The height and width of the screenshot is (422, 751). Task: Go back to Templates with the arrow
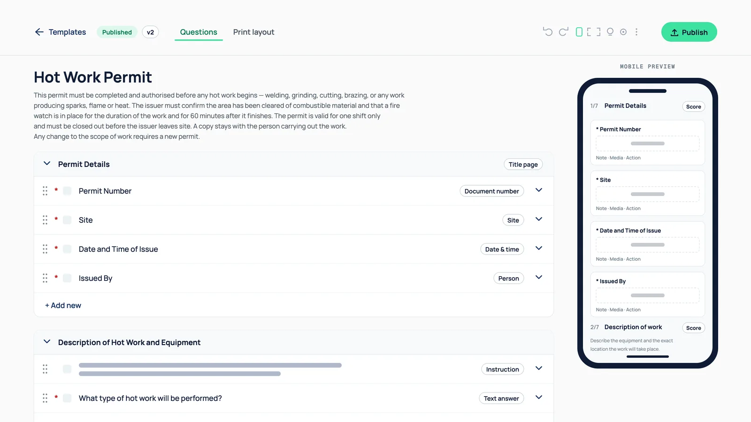[x=39, y=32]
